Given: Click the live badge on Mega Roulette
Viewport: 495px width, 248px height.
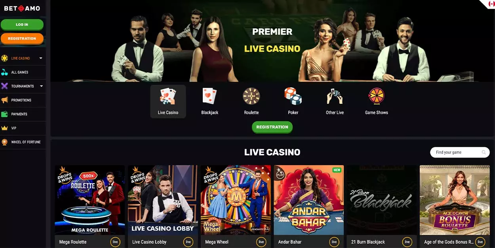Looking at the screenshot, I should point(115,242).
